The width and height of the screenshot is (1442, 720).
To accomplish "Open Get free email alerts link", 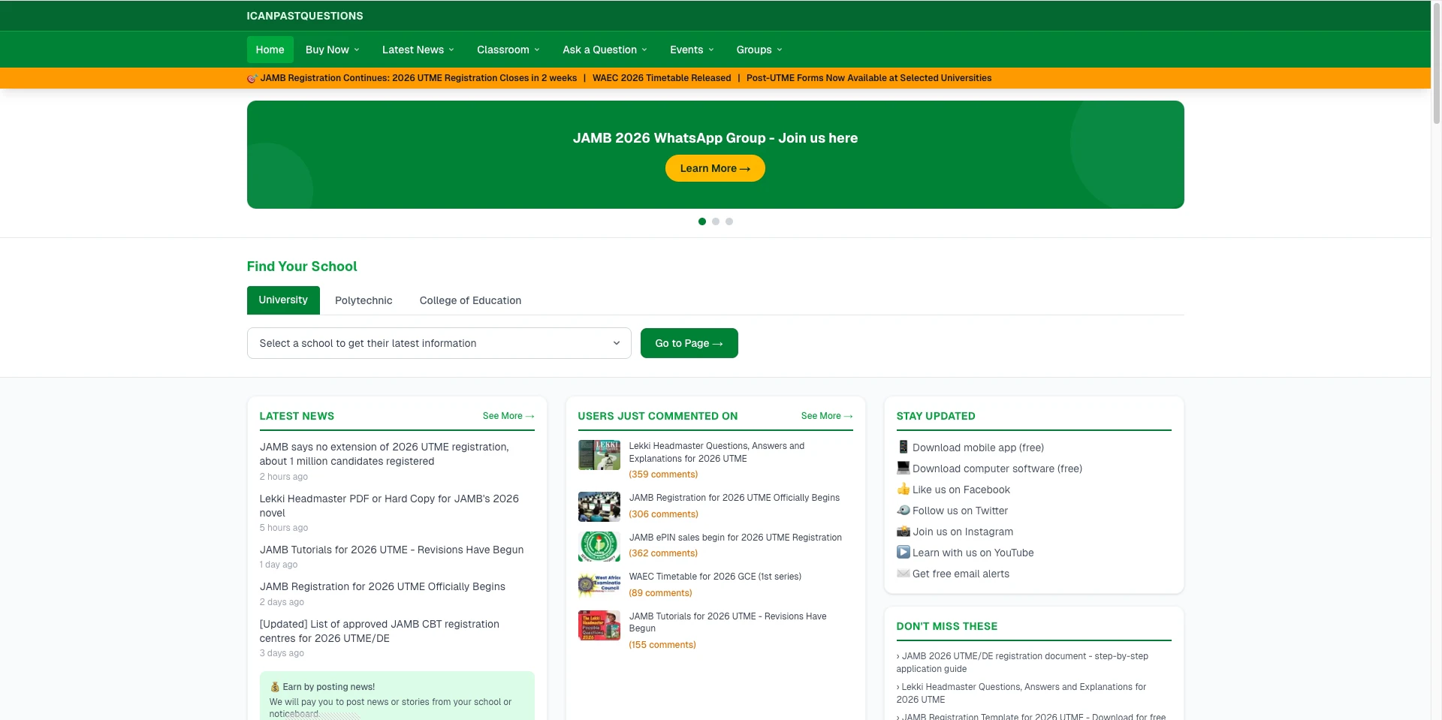I will (961, 574).
